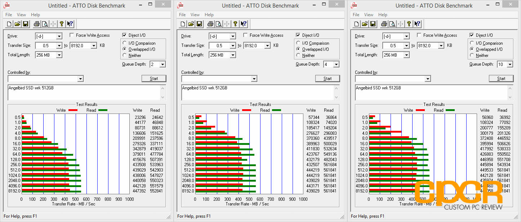Click yellow question mark About icon, Queue Depth 2 window

pyautogui.click(x=62, y=24)
